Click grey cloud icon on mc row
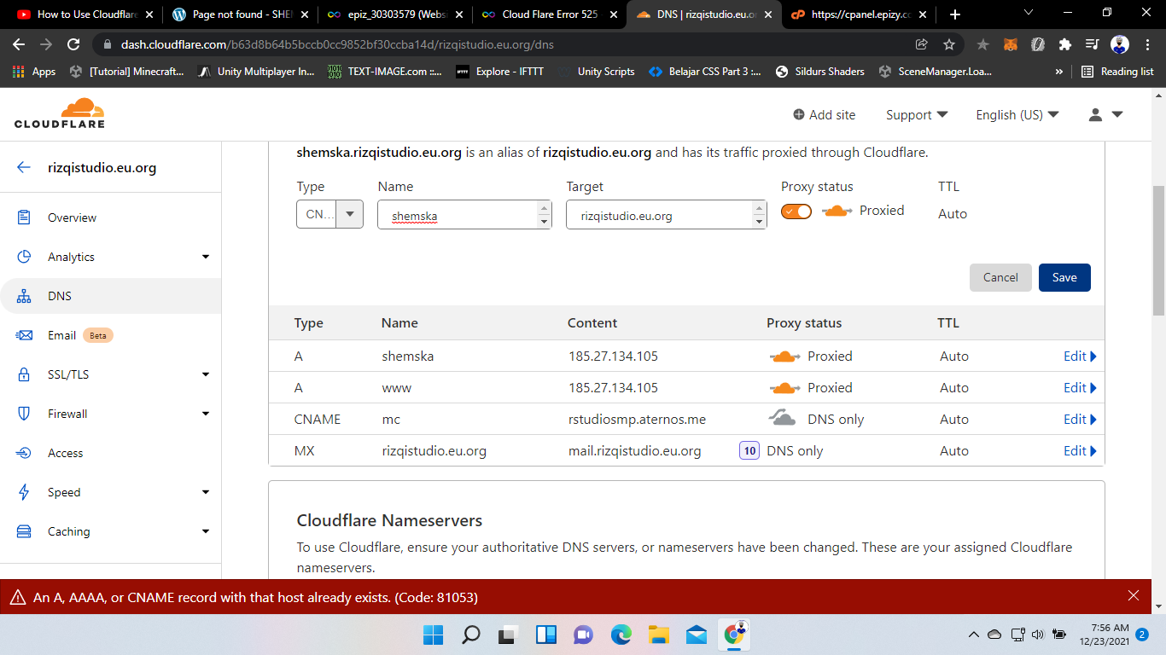This screenshot has height=655, width=1166. [783, 418]
